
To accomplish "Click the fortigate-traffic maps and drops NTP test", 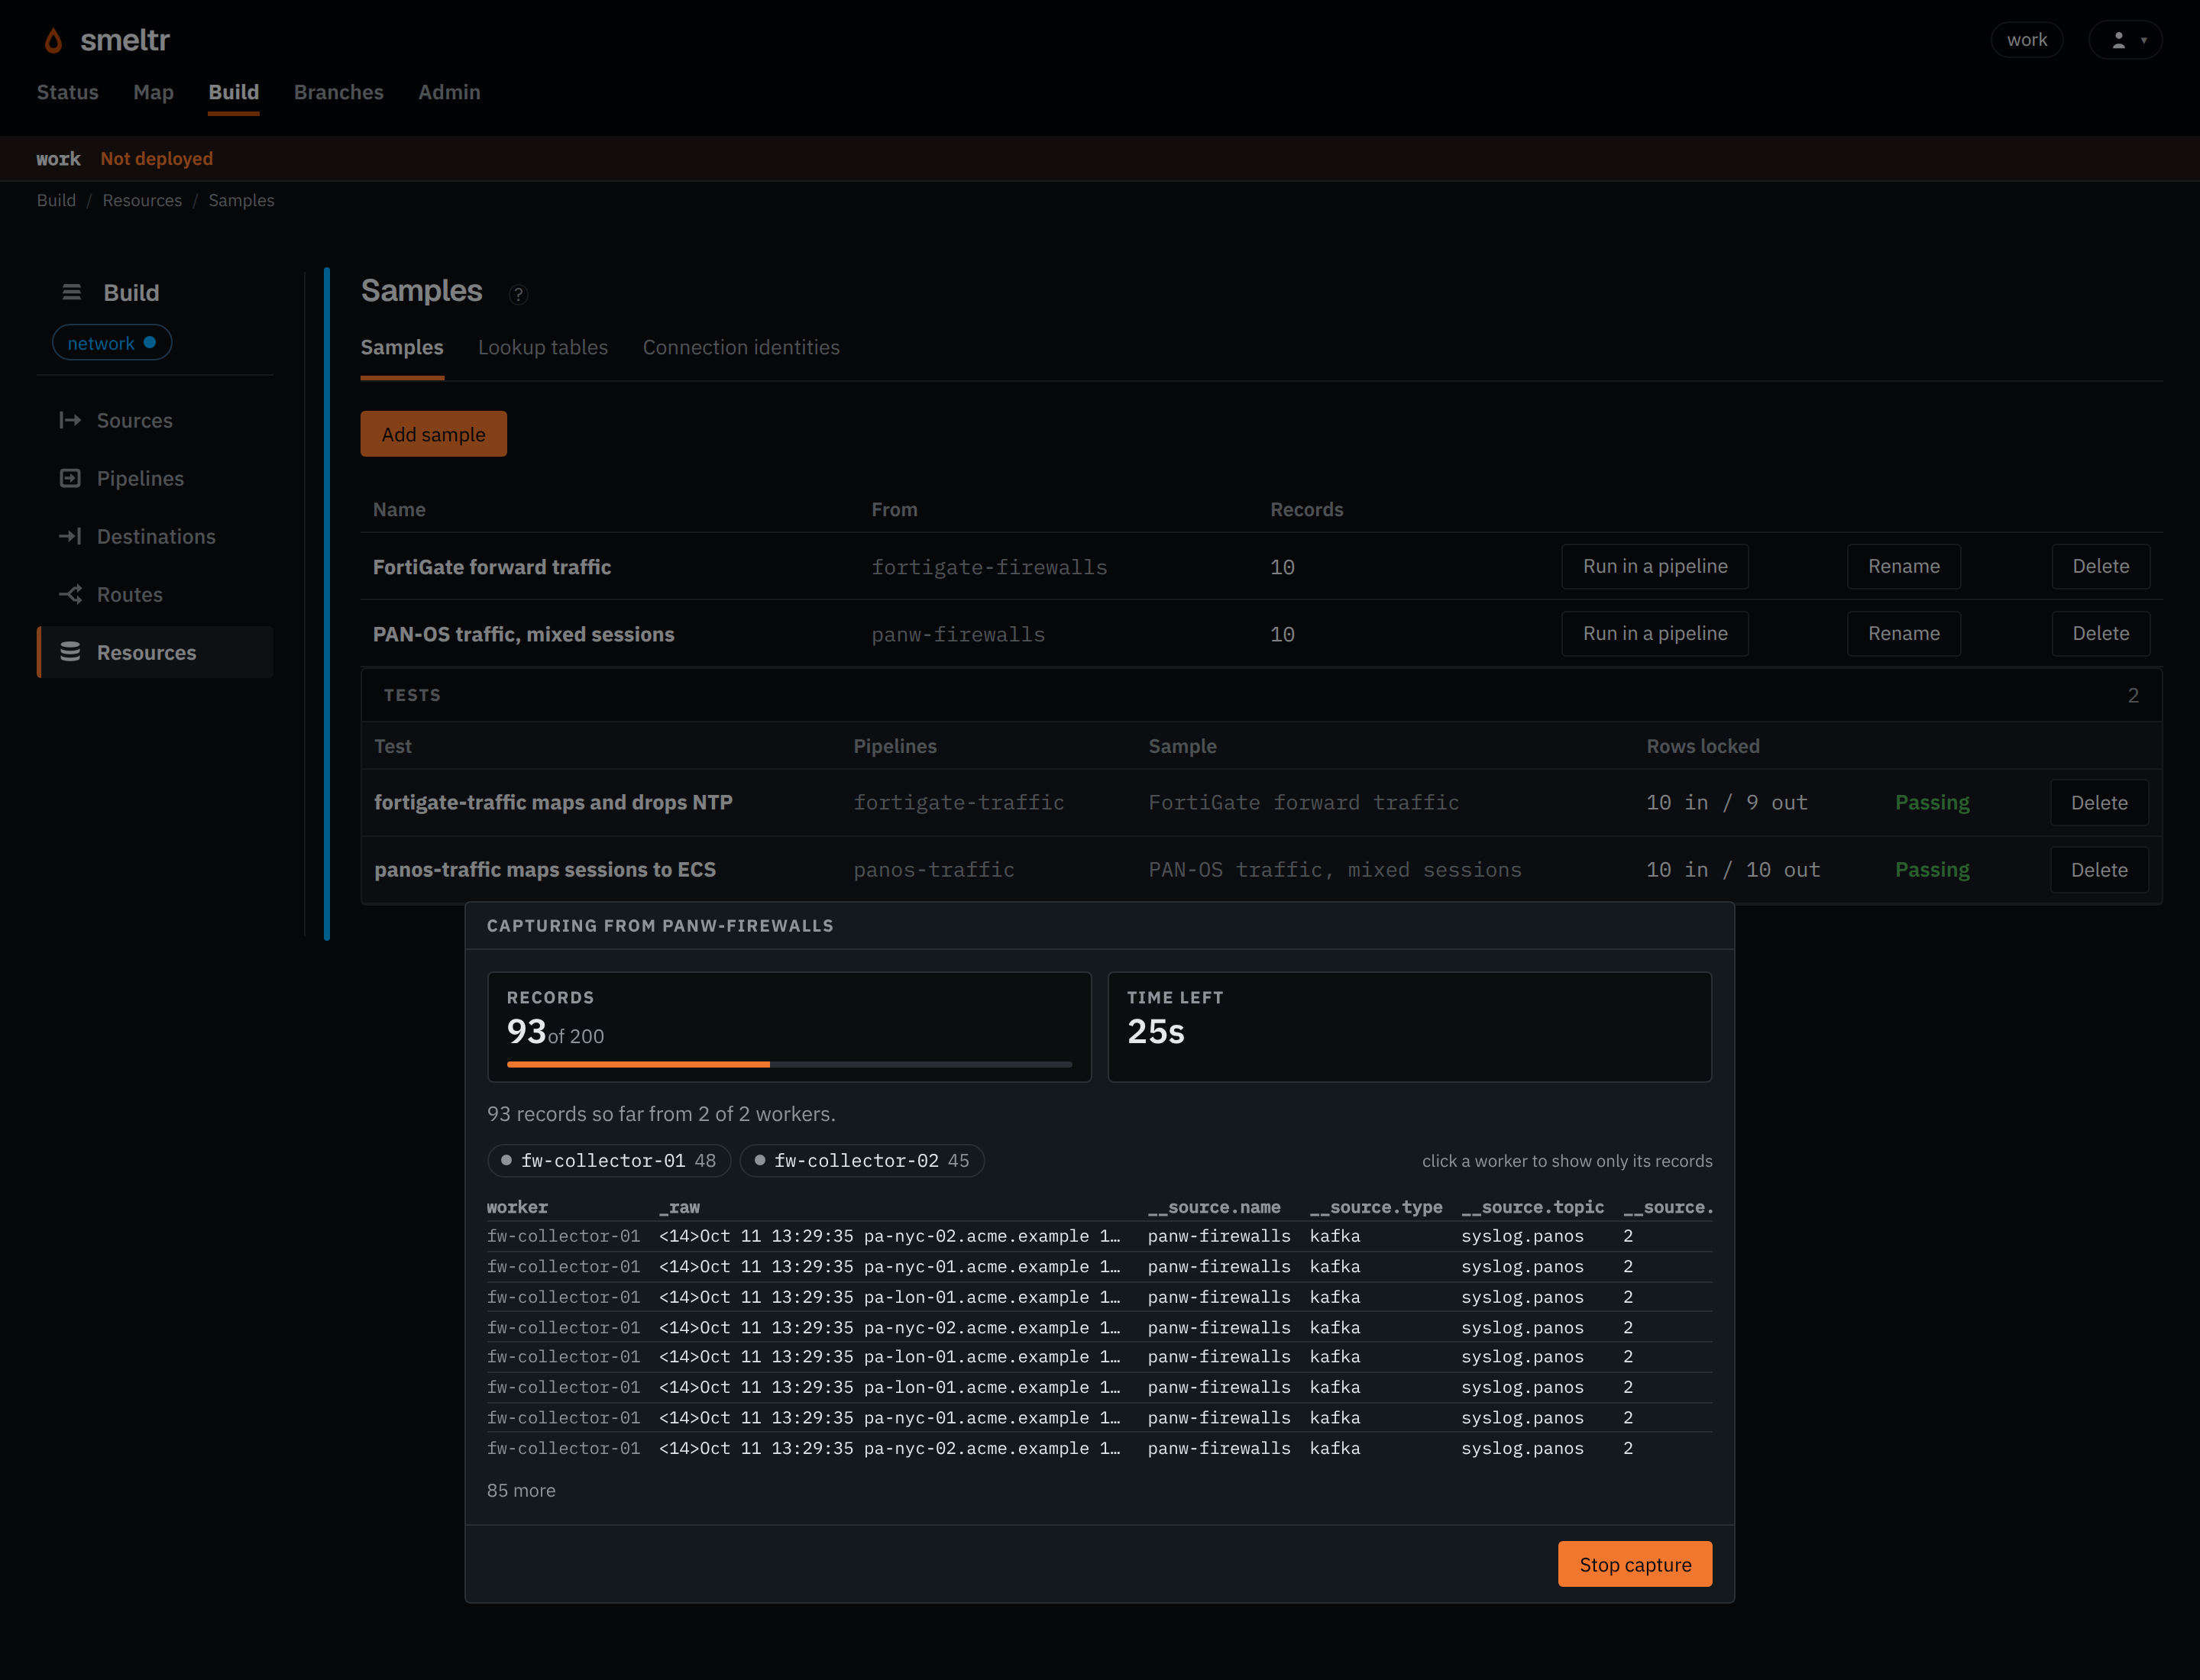I will (x=553, y=802).
